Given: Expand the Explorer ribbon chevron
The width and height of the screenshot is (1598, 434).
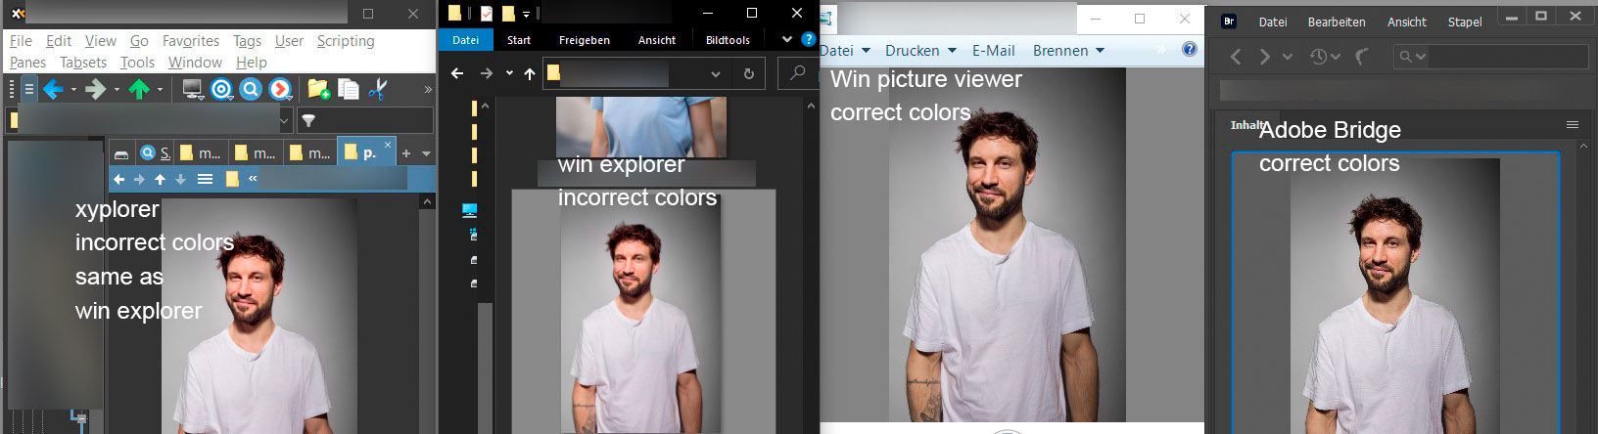Looking at the screenshot, I should [786, 39].
